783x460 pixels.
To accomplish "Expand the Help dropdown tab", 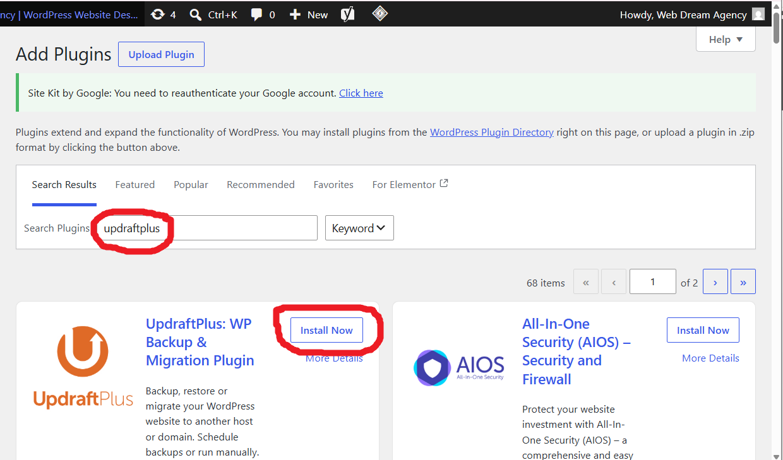I will (726, 39).
